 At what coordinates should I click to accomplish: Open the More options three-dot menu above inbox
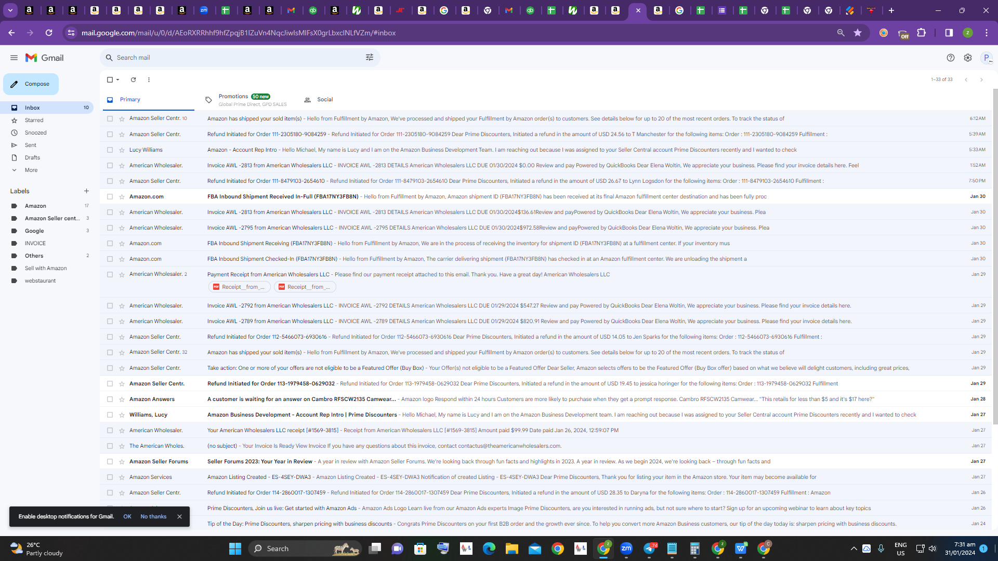click(149, 79)
